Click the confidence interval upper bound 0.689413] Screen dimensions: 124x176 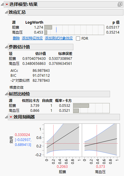coord(23,145)
